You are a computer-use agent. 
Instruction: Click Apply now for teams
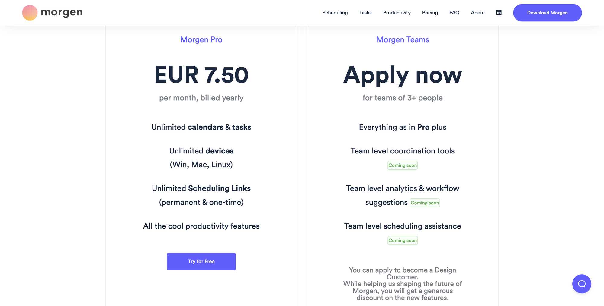[403, 75]
